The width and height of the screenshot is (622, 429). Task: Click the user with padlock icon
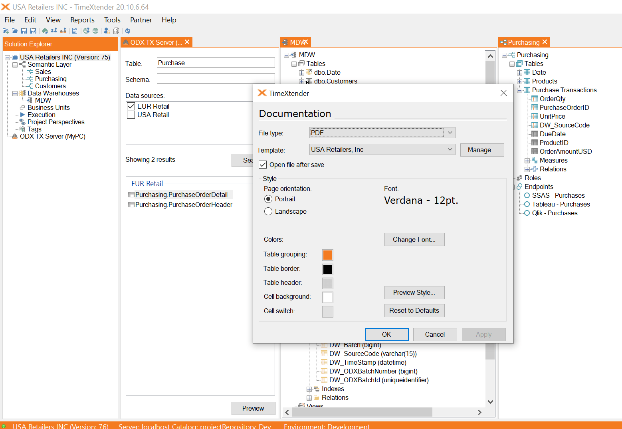[107, 31]
